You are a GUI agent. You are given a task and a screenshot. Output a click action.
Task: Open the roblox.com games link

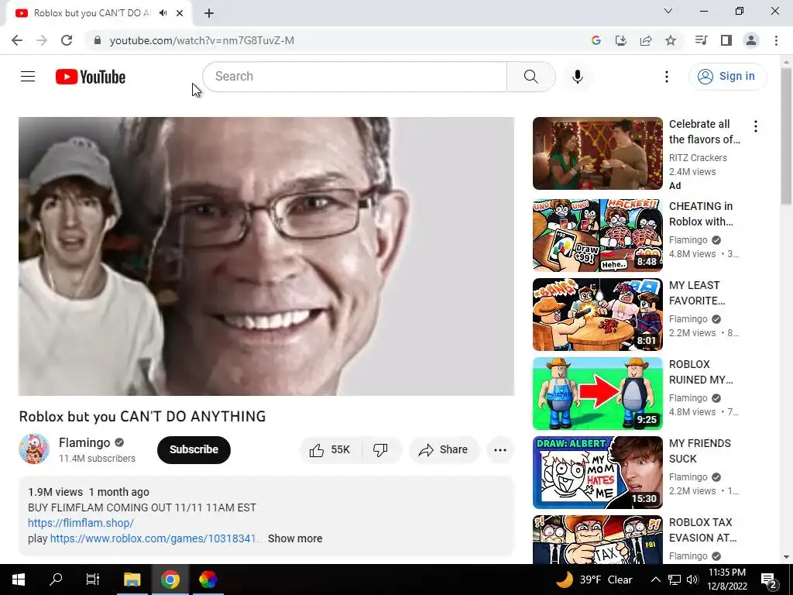(154, 539)
